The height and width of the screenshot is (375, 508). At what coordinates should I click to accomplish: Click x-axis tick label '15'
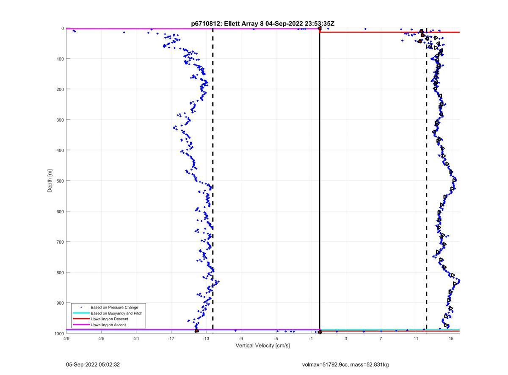click(451, 339)
